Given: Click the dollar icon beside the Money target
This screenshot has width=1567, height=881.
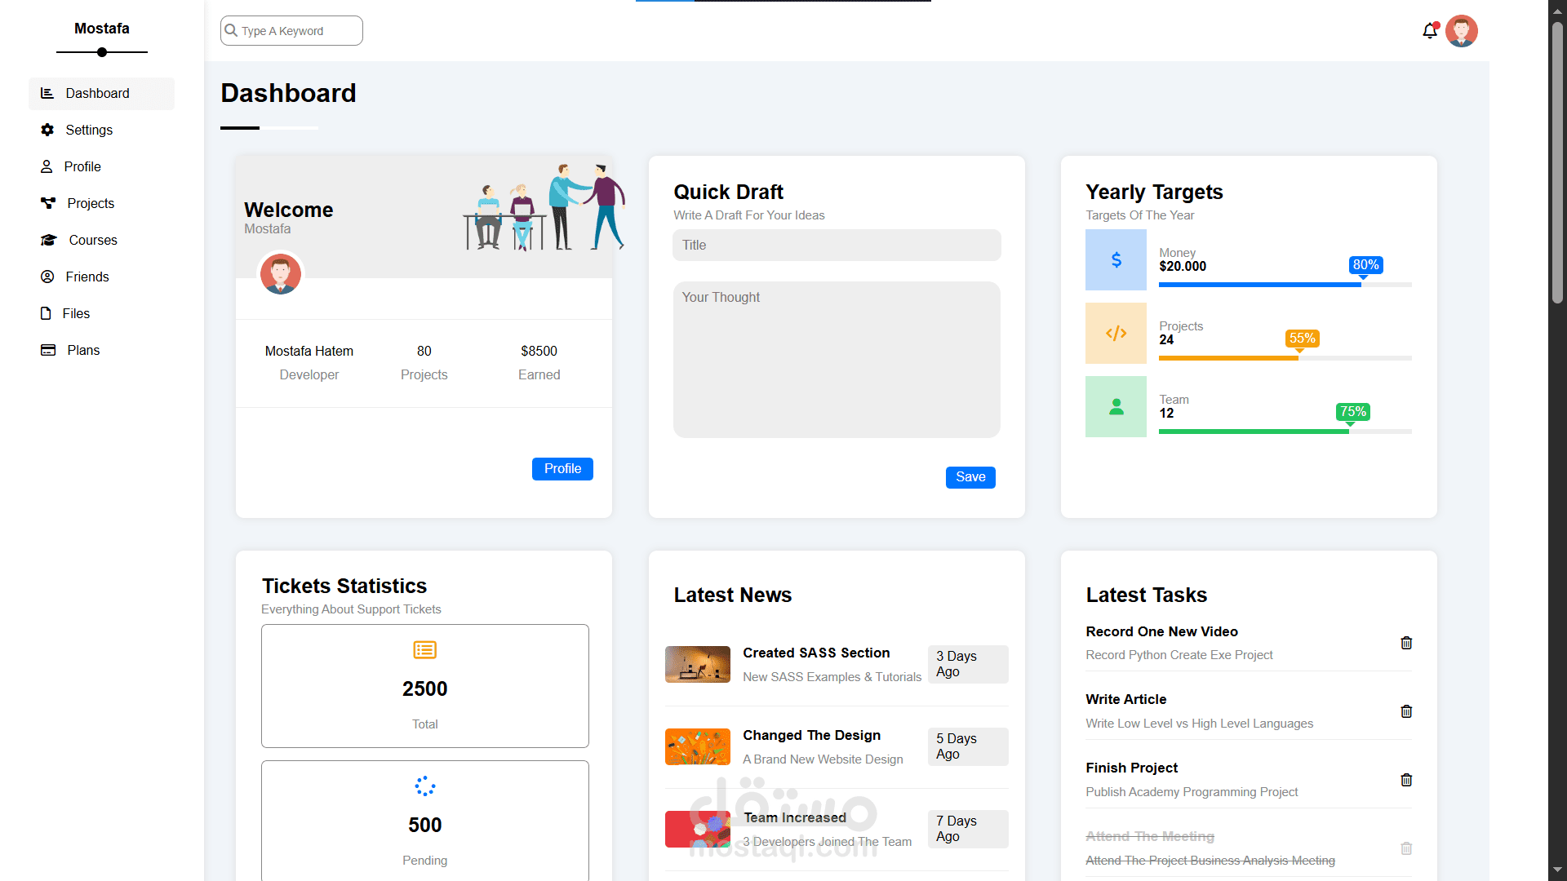Looking at the screenshot, I should [x=1115, y=259].
